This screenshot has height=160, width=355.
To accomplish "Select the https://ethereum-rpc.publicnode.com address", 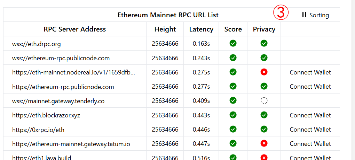I will point(63,87).
